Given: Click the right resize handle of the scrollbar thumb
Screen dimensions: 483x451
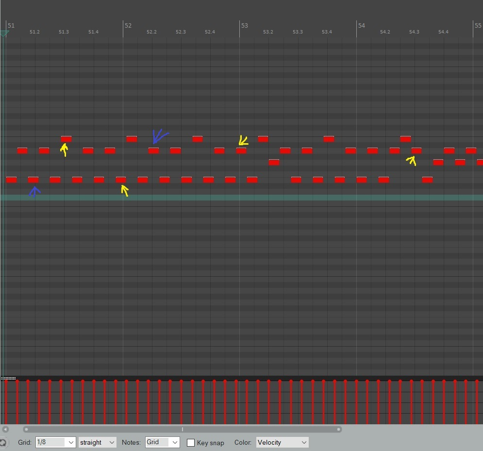Looking at the screenshot, I should (x=338, y=429).
